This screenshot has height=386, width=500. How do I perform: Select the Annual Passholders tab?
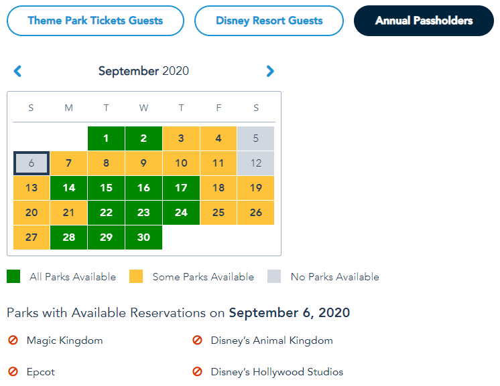pos(424,21)
